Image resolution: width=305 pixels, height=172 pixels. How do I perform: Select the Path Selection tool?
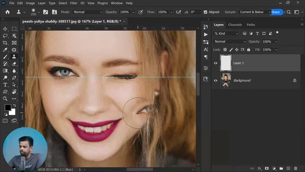(x=14, y=85)
